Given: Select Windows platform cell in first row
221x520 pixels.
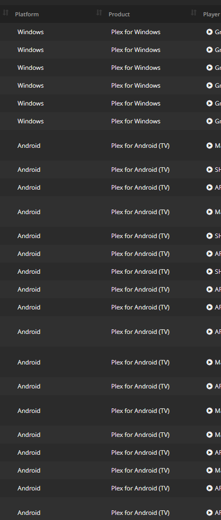Looking at the screenshot, I should (x=31, y=32).
